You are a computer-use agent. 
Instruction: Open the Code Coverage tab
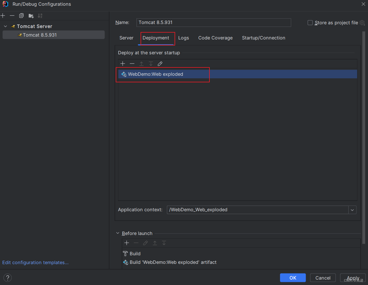(215, 38)
